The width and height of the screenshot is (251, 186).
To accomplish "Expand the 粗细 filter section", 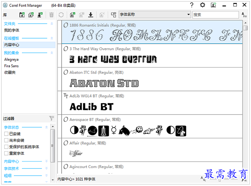I will click(x=46, y=175).
